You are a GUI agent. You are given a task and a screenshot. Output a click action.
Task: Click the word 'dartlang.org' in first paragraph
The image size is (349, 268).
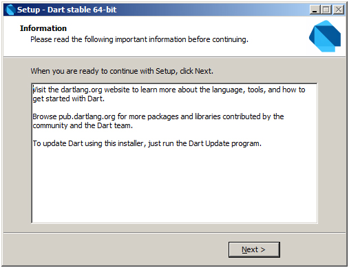(81, 90)
